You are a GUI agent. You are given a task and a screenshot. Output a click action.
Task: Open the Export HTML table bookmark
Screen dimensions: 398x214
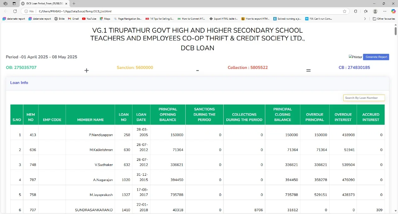(224, 19)
